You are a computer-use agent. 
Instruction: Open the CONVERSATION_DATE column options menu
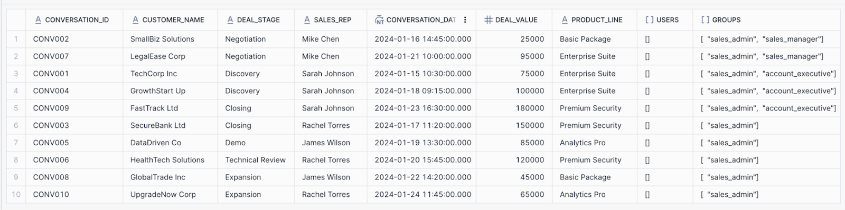465,20
